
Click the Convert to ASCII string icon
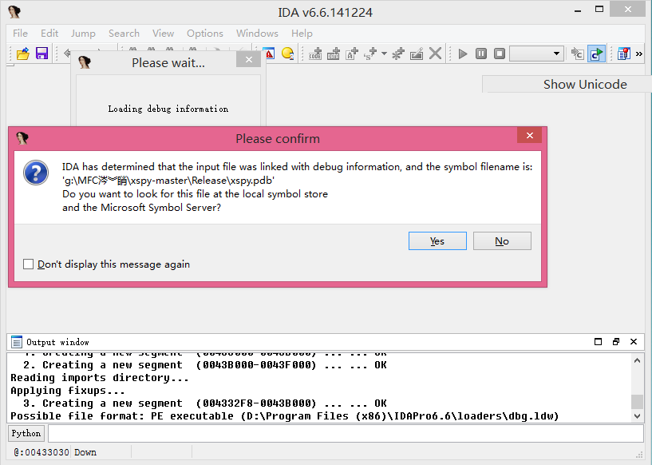pos(352,54)
